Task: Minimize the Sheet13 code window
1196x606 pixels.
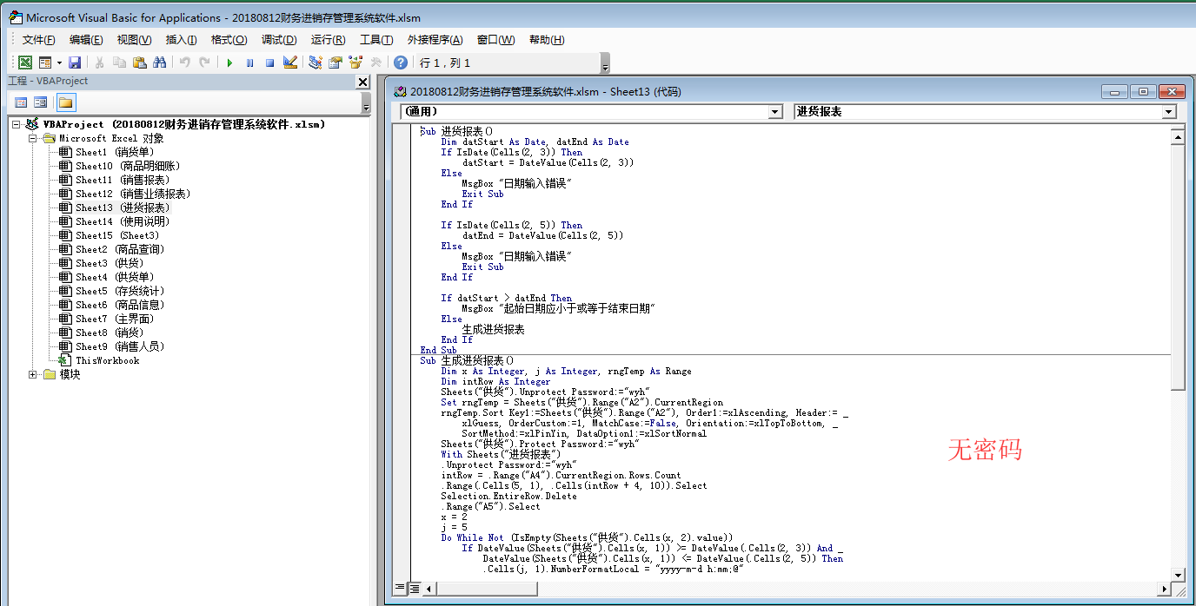Action: click(x=1115, y=91)
